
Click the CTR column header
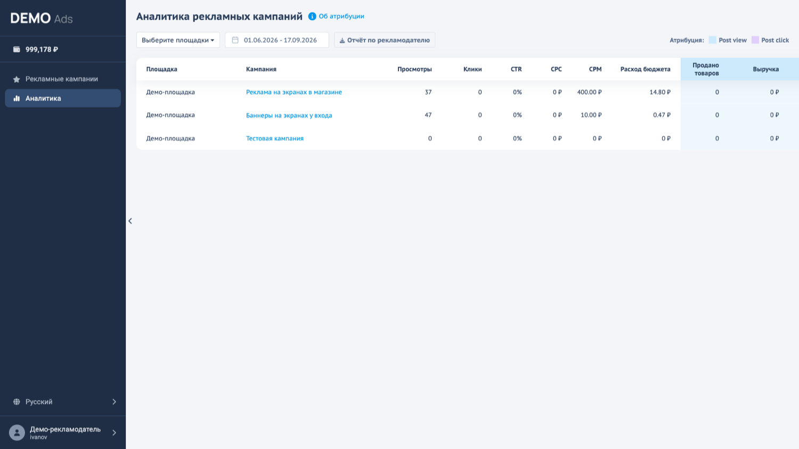point(516,69)
